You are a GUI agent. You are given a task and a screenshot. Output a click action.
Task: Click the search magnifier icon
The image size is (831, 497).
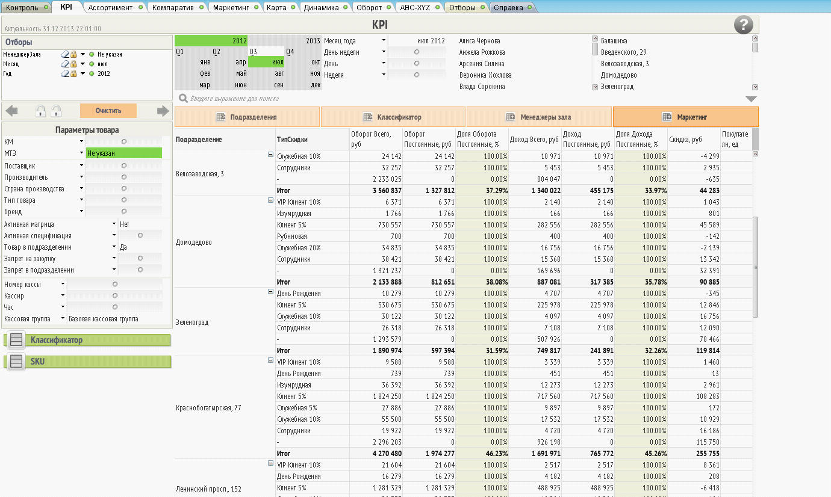(183, 98)
